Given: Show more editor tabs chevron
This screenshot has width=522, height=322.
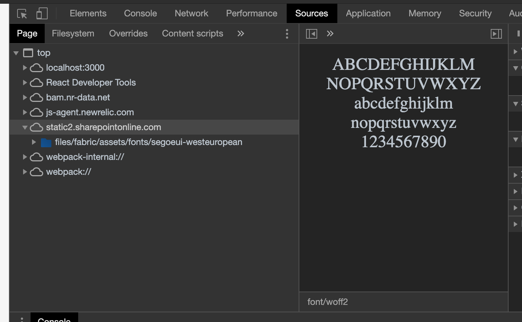Looking at the screenshot, I should click(330, 33).
